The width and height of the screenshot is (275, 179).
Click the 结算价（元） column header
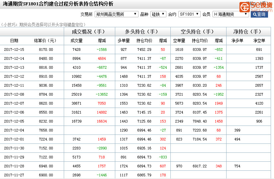point(45,41)
